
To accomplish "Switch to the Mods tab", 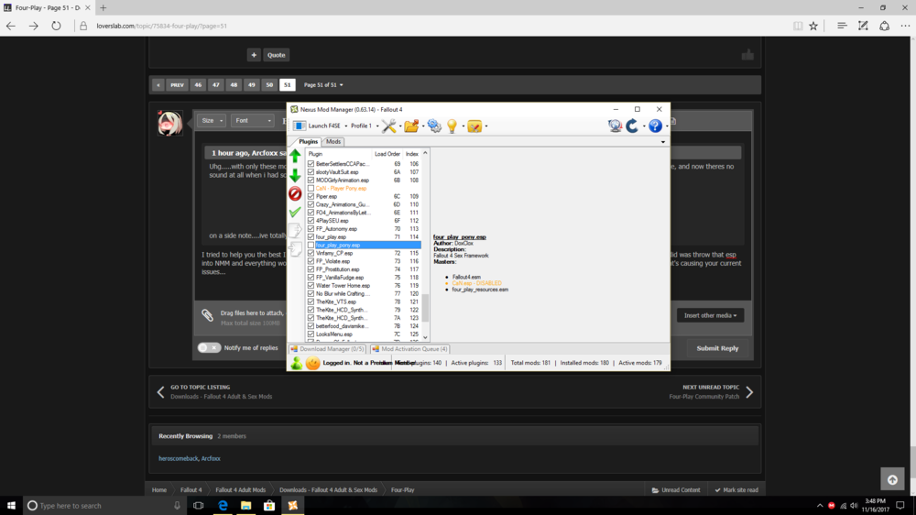I will click(333, 141).
